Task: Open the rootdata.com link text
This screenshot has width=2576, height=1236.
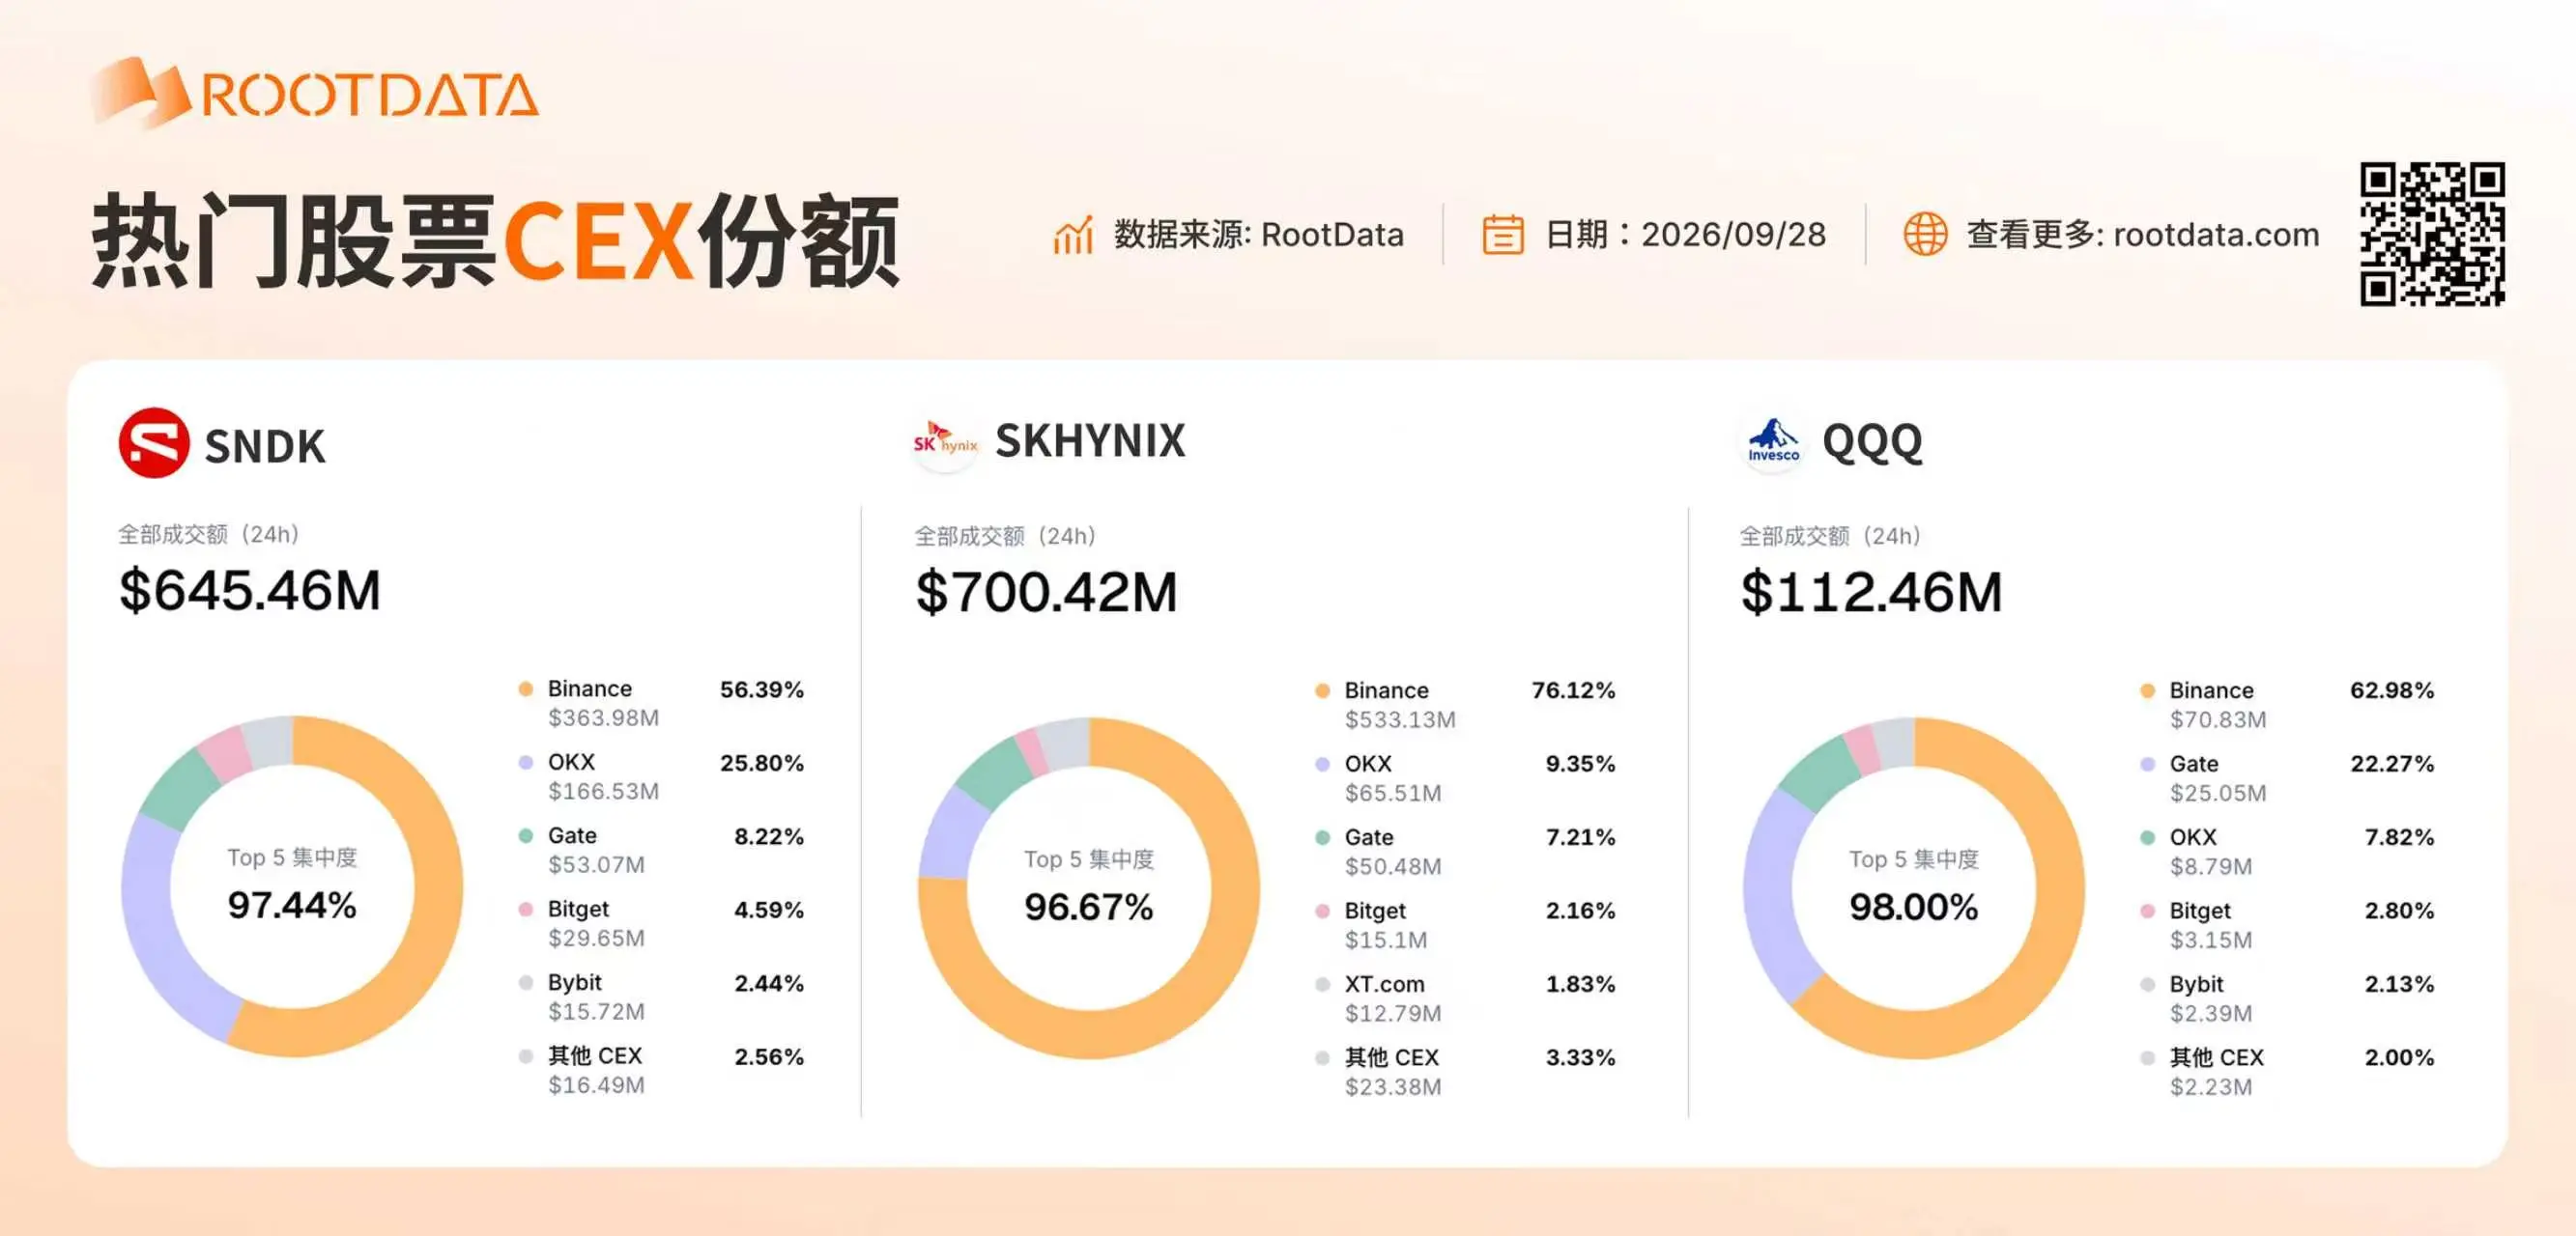Action: [2216, 235]
